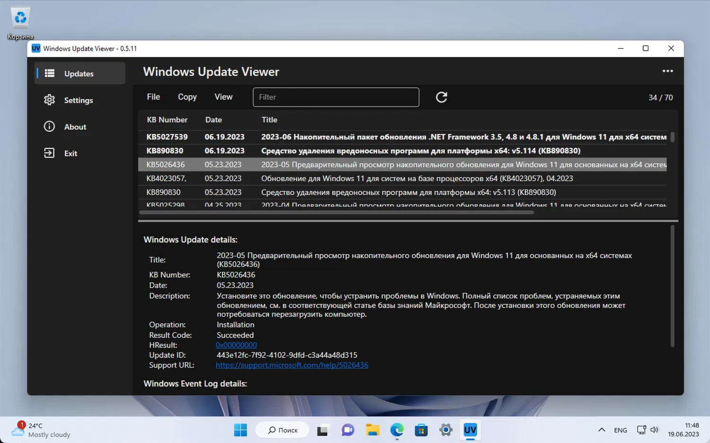Click the Filter input field
The image size is (710, 443).
click(x=336, y=97)
